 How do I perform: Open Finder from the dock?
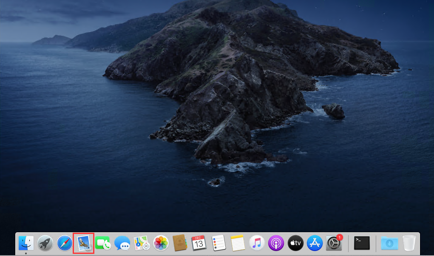pyautogui.click(x=26, y=243)
